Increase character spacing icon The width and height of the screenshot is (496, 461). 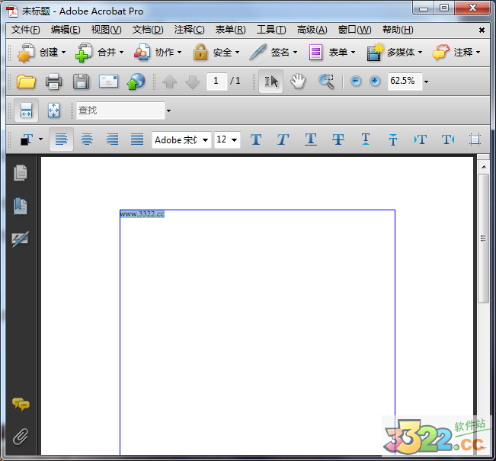tap(448, 139)
